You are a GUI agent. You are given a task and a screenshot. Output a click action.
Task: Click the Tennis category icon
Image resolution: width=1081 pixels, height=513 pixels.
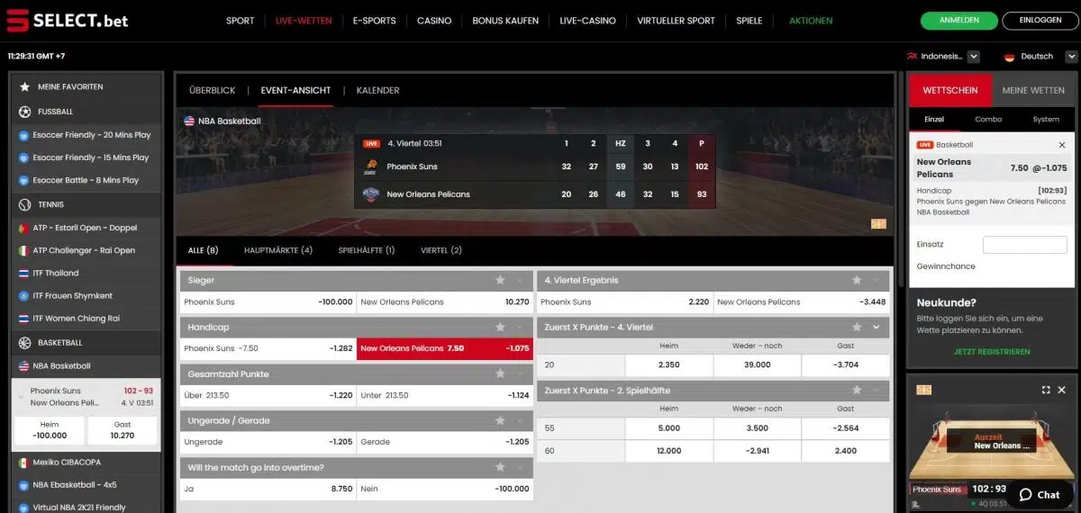click(24, 204)
